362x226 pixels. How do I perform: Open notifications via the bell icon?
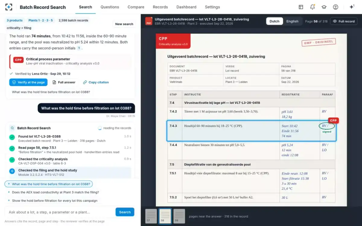point(312,7)
